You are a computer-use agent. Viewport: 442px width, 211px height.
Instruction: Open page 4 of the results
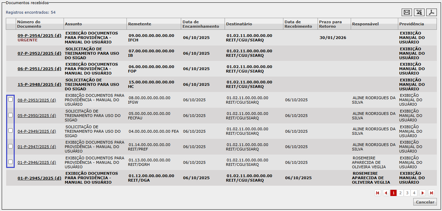tap(414, 193)
